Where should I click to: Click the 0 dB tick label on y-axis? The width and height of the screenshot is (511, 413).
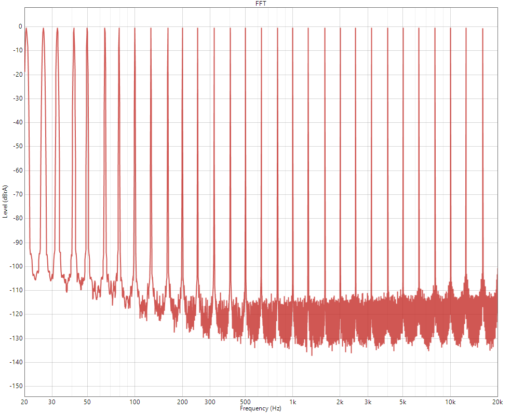tap(20, 26)
